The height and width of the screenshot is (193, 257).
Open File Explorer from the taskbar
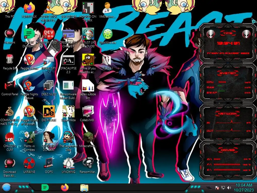[84, 188]
